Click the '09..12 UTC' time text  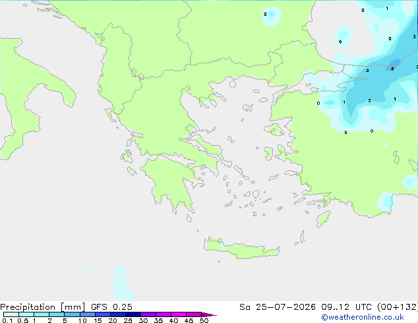click(346, 307)
